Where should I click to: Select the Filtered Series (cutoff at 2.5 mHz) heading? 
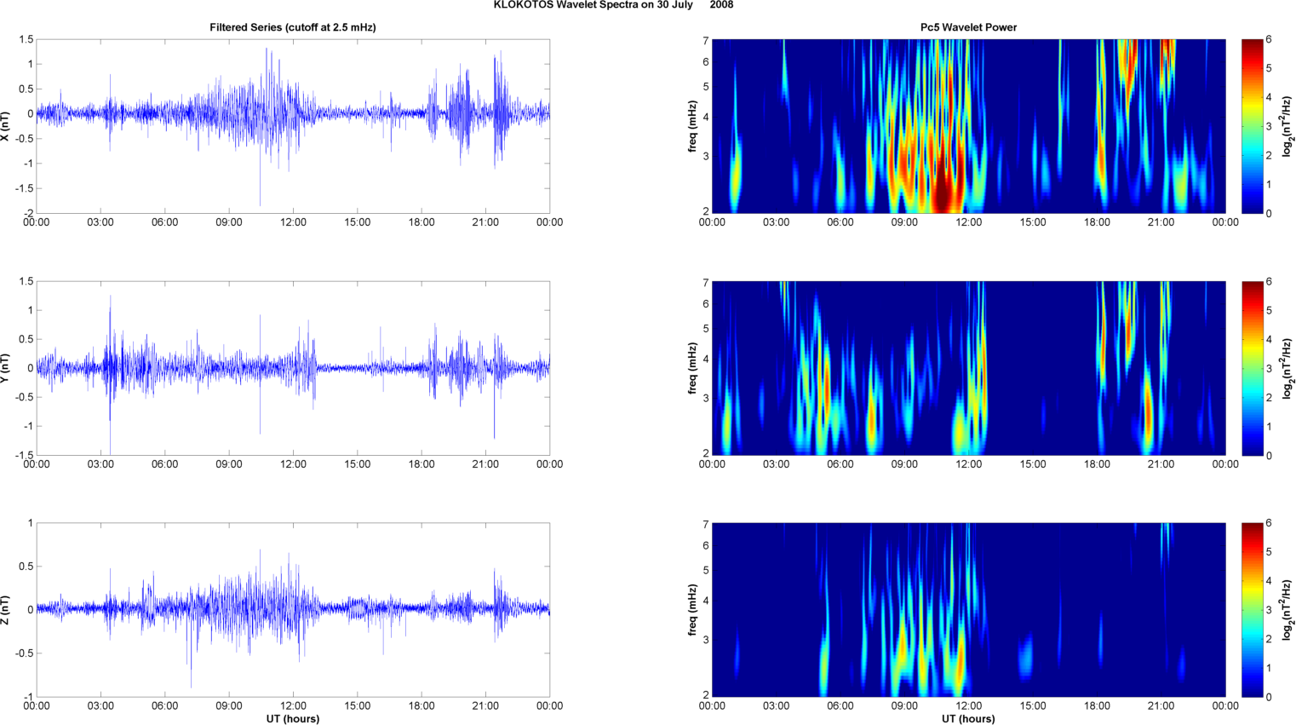coord(293,27)
